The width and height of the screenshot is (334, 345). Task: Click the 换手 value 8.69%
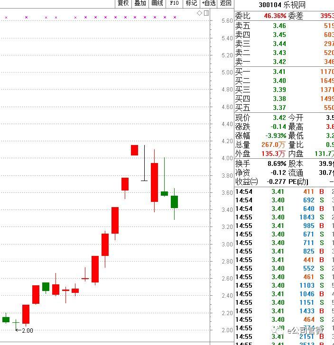(277, 163)
